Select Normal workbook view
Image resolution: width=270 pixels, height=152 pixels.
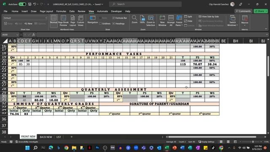pyautogui.click(x=54, y=21)
